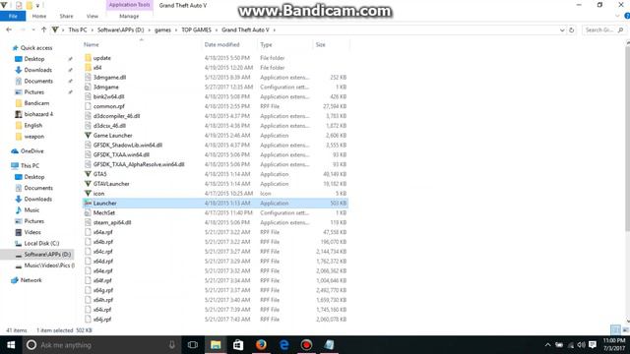This screenshot has width=630, height=354.
Task: Open the Windows Start menu
Action: [11, 345]
